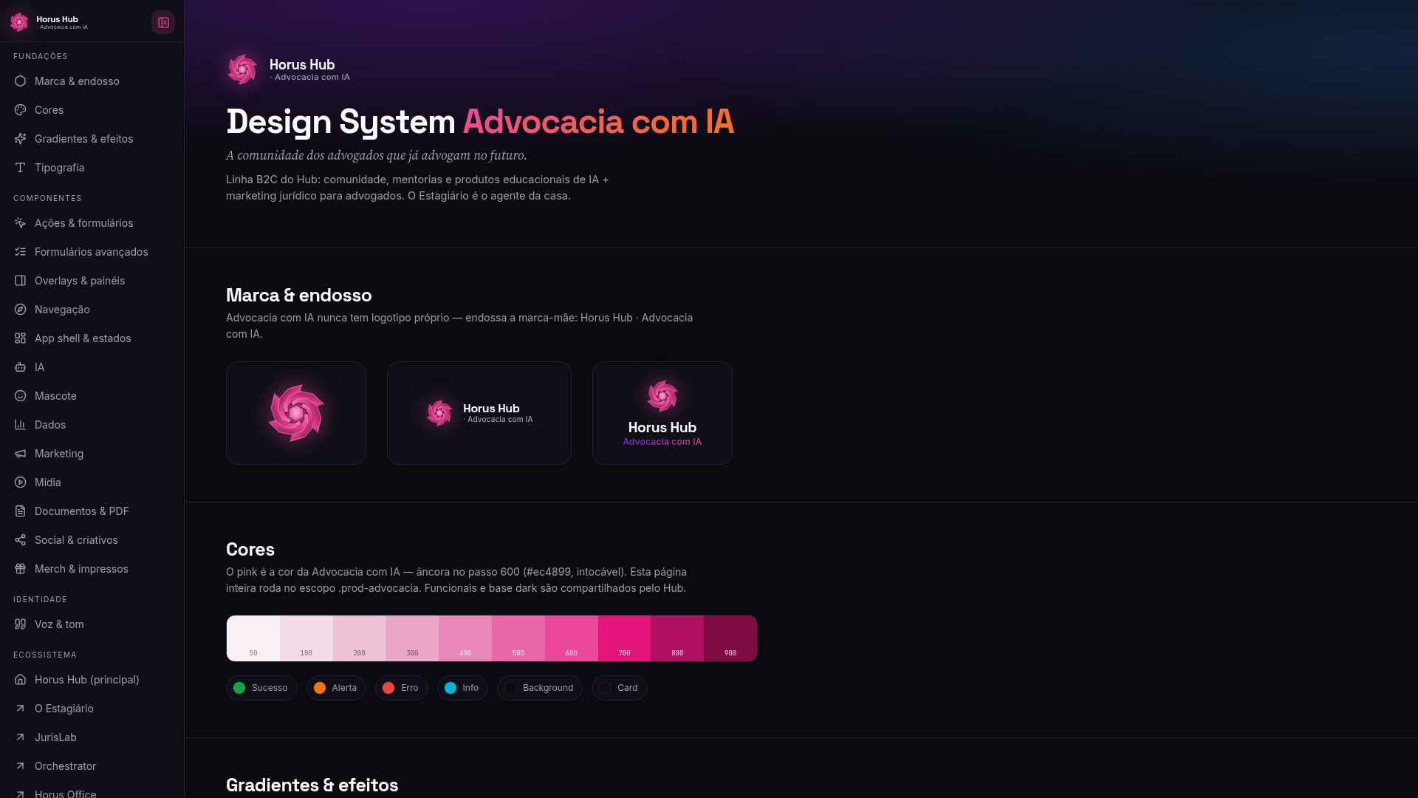Click the Card color chip

[620, 688]
